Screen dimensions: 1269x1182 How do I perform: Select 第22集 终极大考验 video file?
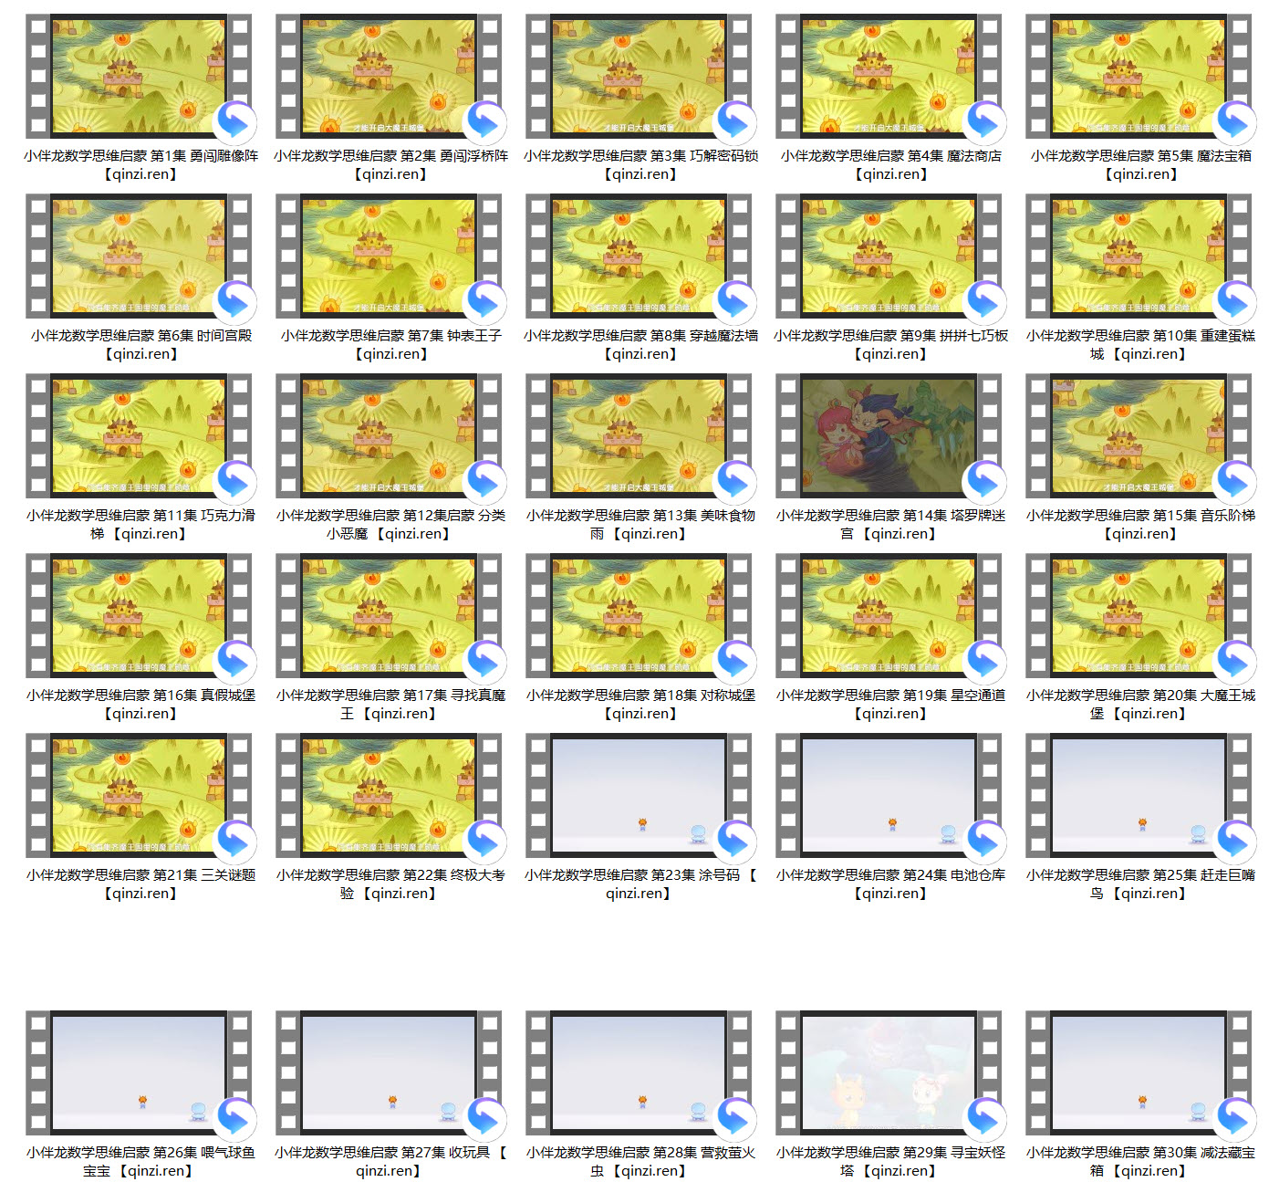pos(389,796)
